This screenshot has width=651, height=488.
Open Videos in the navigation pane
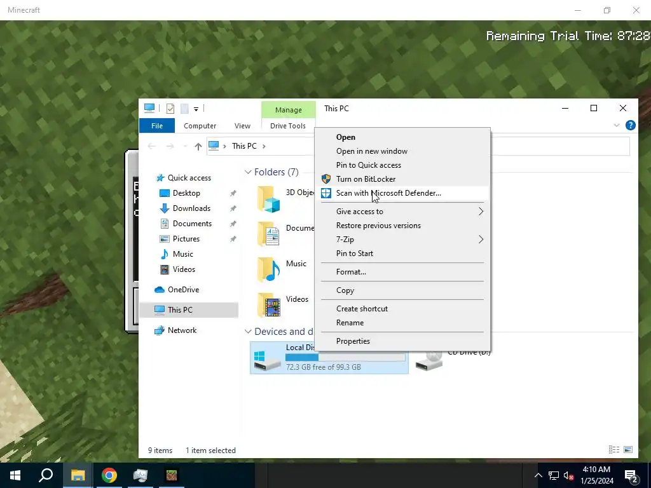184,269
